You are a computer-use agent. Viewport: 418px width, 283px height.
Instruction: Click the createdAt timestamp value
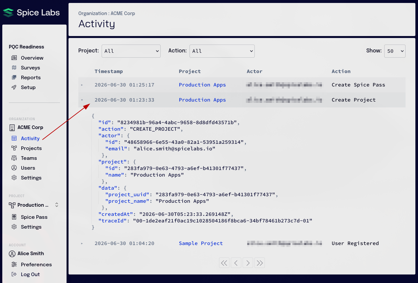(x=186, y=214)
